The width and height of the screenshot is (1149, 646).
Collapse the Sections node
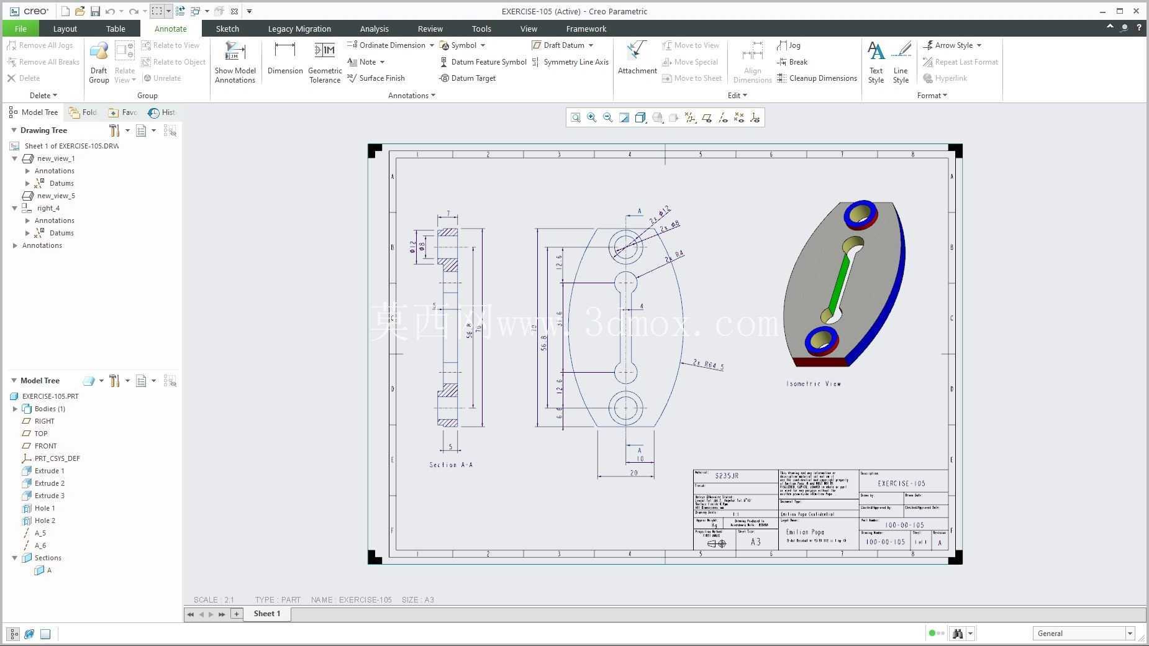pos(15,558)
